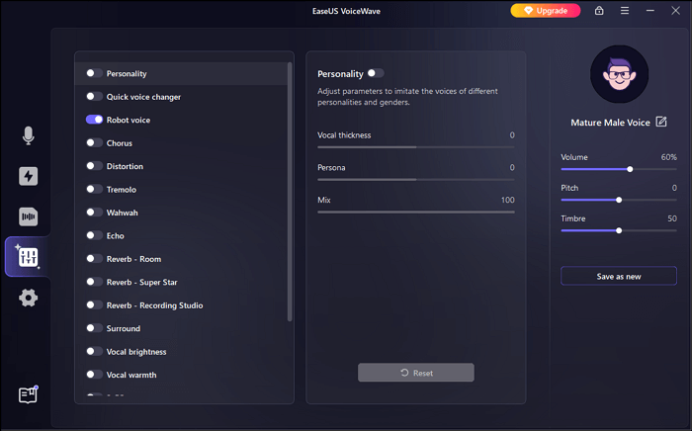The height and width of the screenshot is (431, 692).
Task: Select the Tremolo effect label
Action: (x=121, y=189)
